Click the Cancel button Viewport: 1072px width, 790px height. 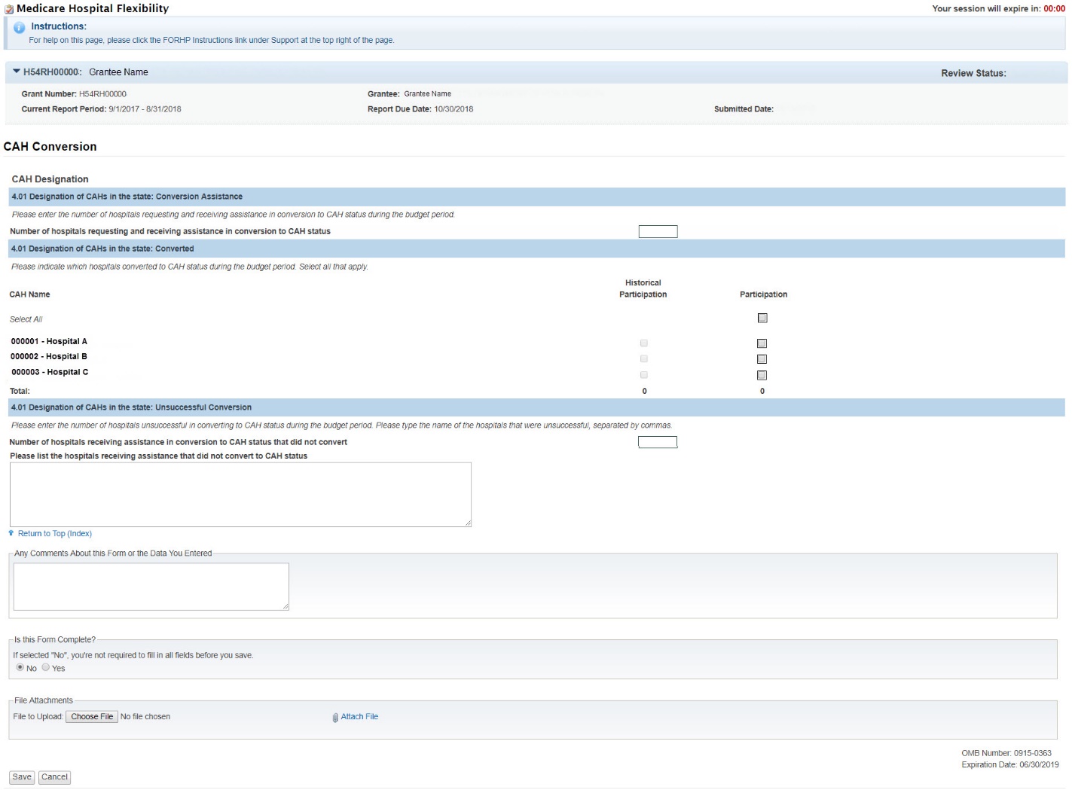[54, 777]
